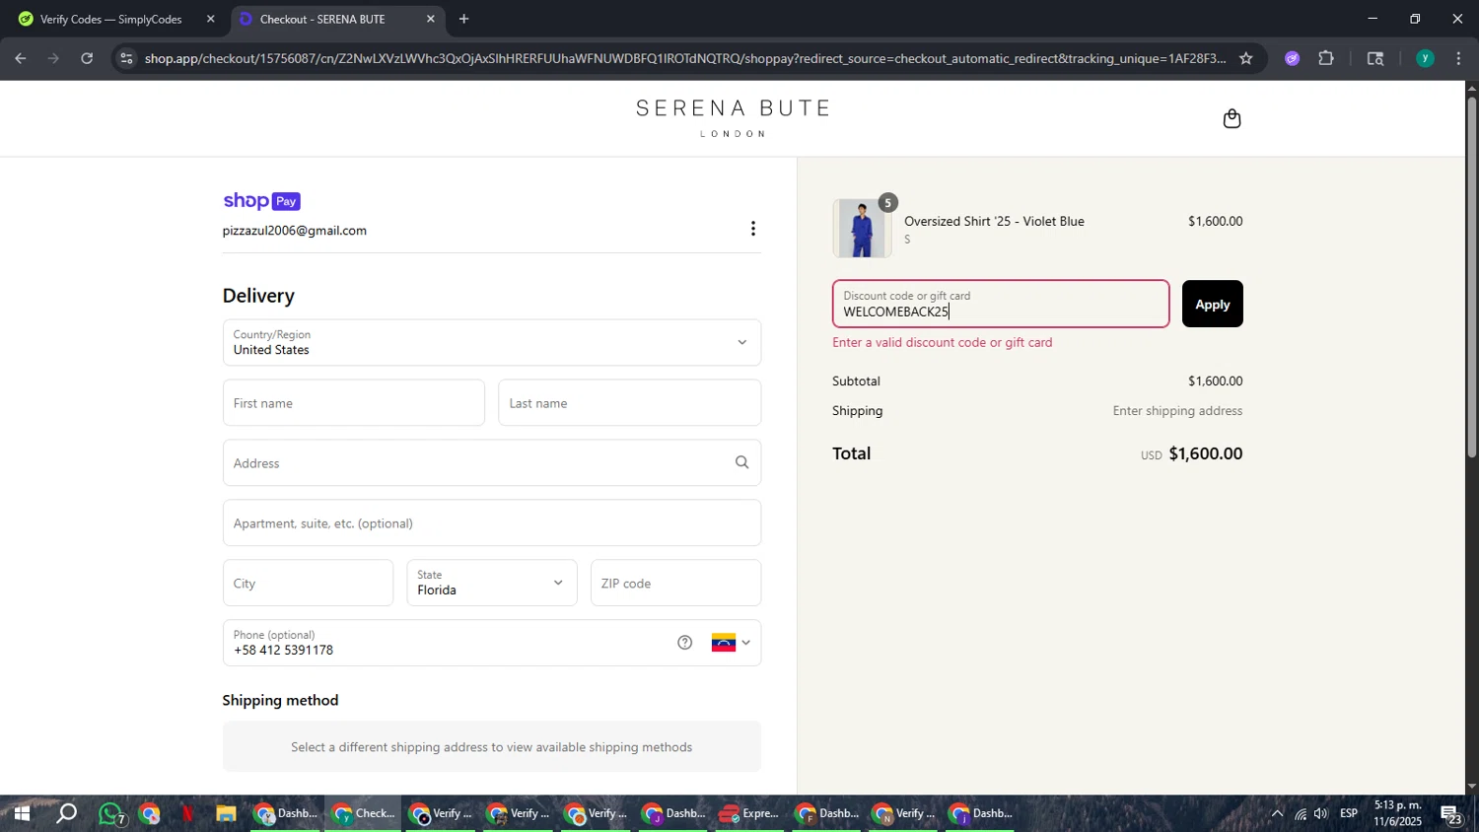Click the City input field
This screenshot has height=832, width=1479.
click(x=308, y=583)
